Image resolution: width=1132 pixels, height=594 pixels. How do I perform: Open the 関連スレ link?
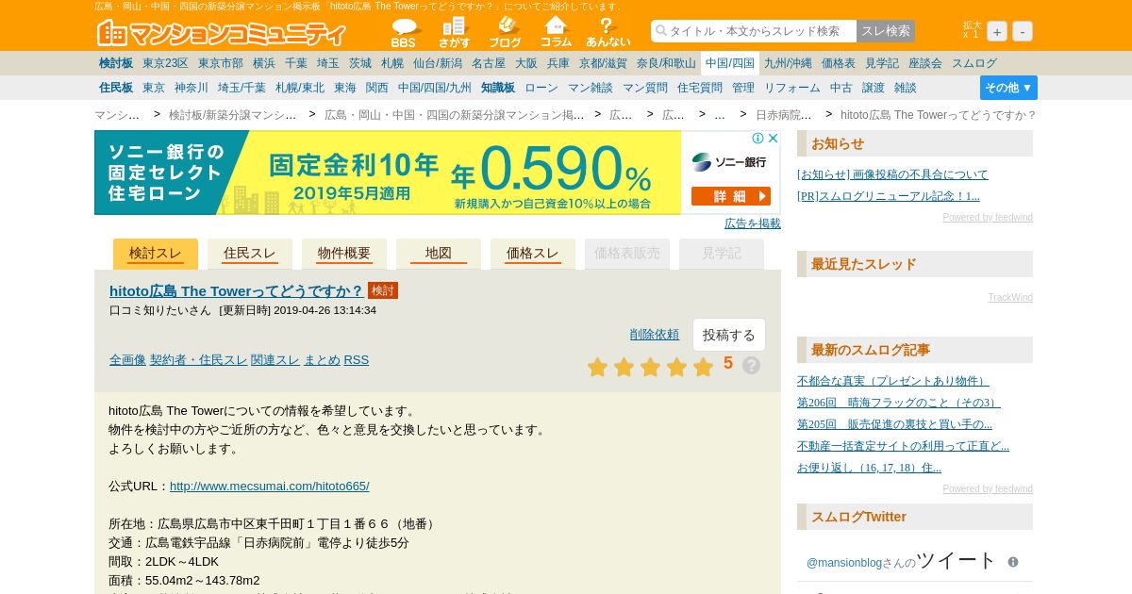click(275, 359)
